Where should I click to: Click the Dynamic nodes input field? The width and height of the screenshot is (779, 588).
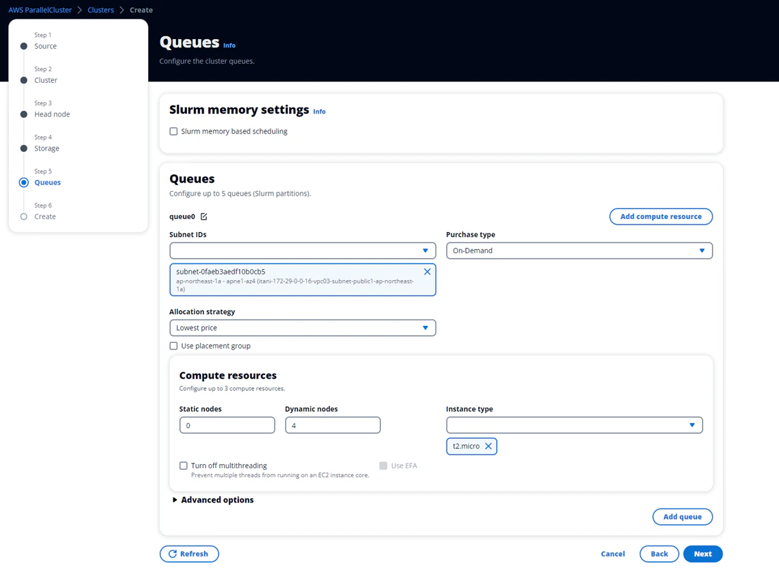[x=333, y=425]
